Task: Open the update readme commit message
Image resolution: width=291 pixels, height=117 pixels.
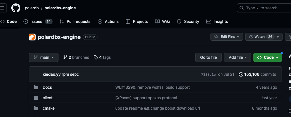Action: tap(158, 108)
